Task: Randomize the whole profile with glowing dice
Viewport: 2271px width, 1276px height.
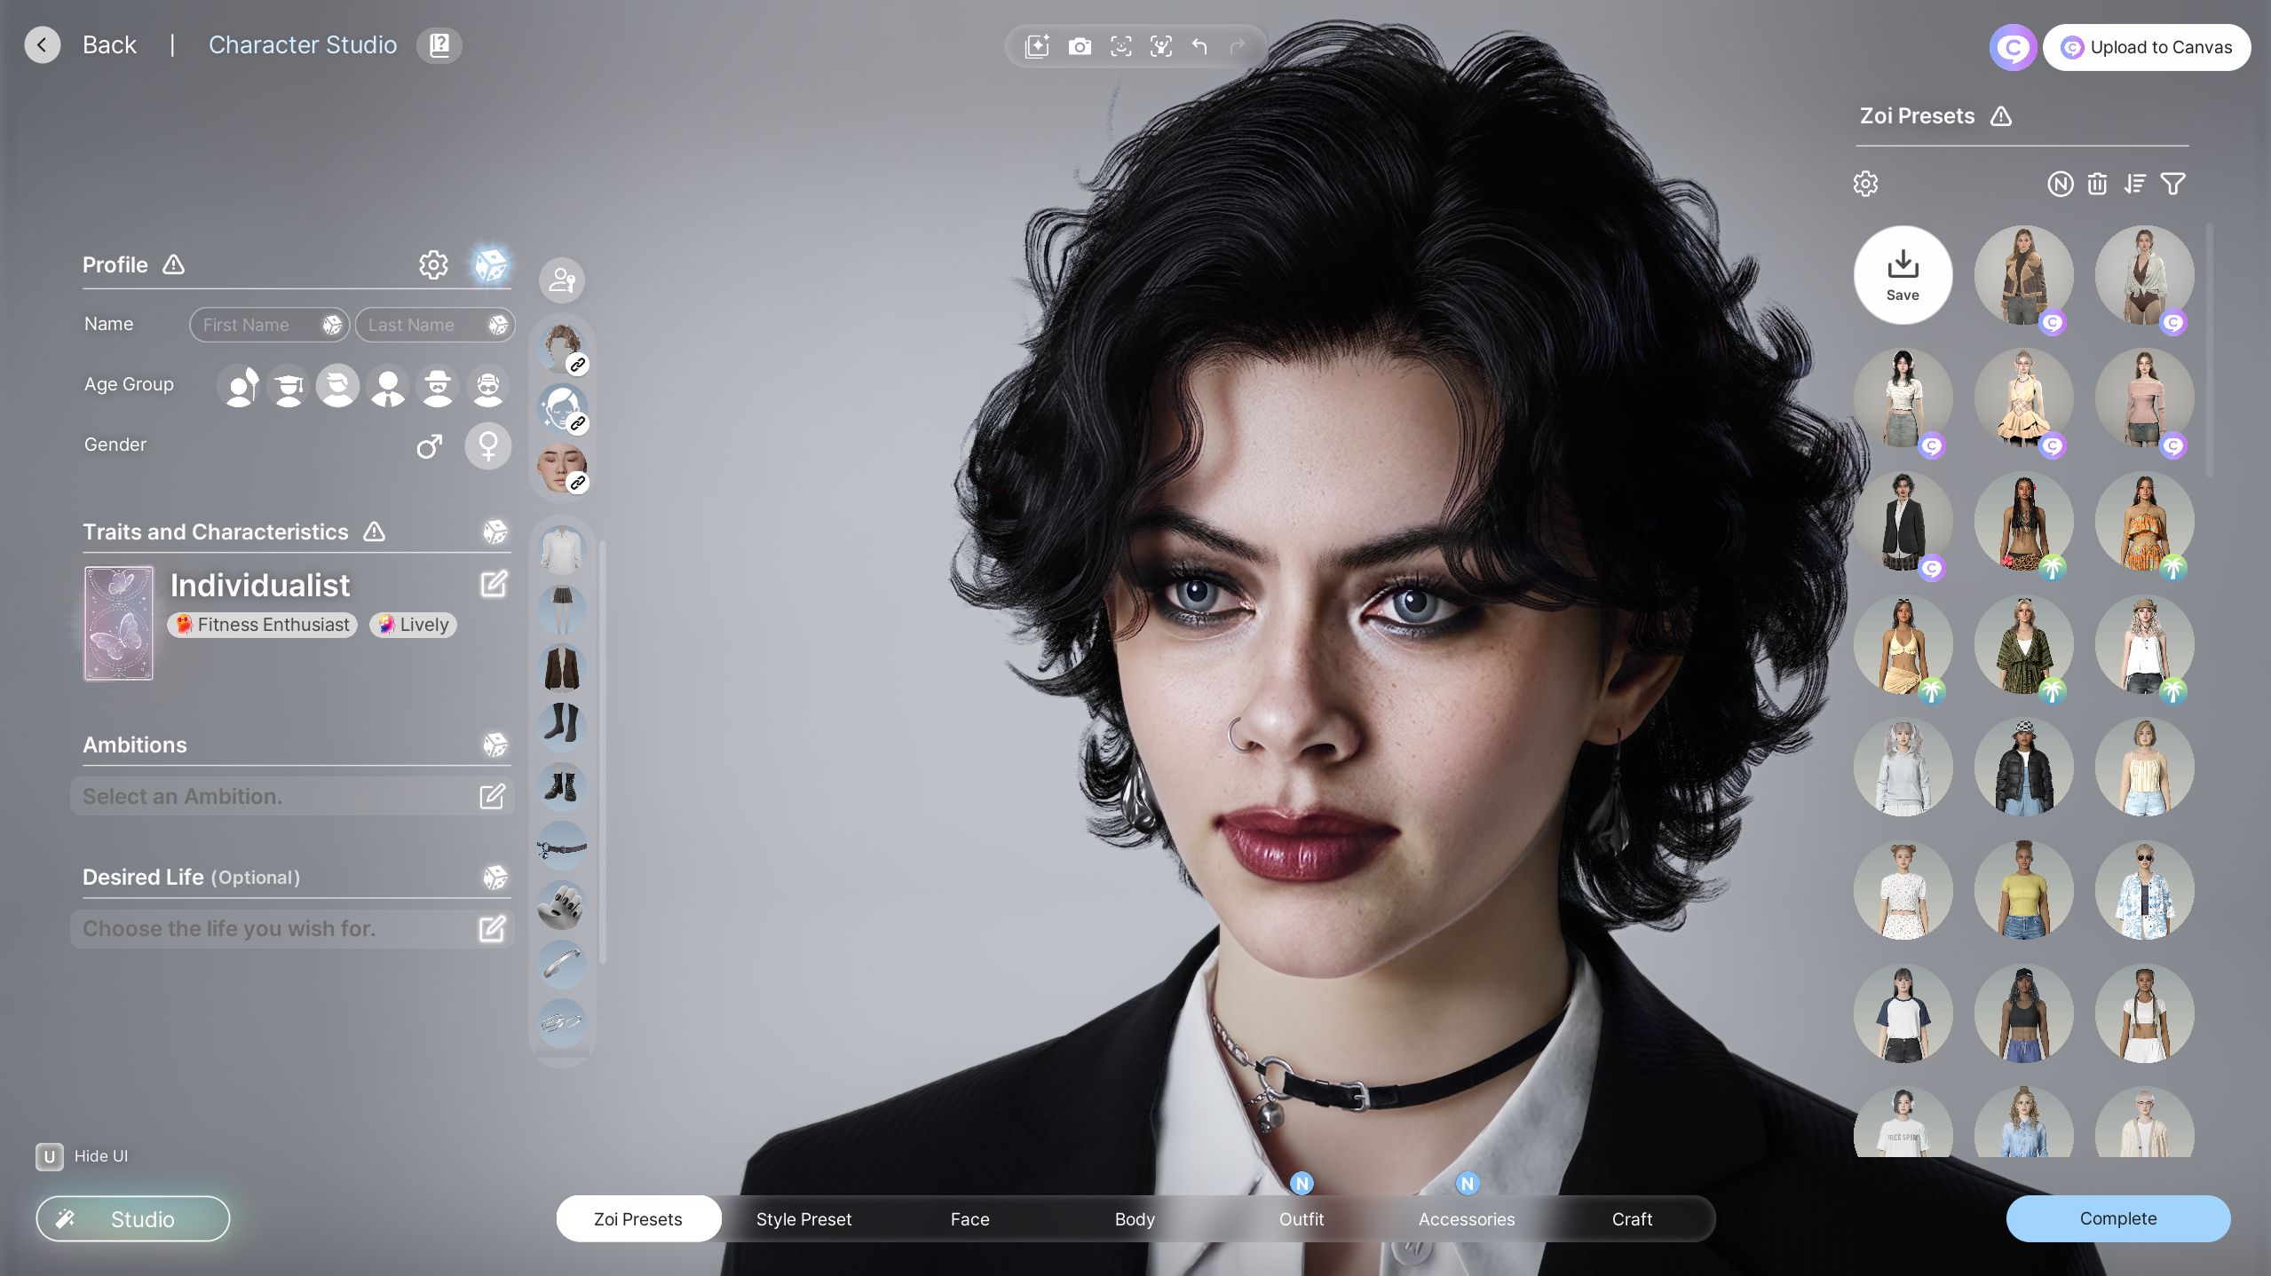Action: pyautogui.click(x=490, y=264)
